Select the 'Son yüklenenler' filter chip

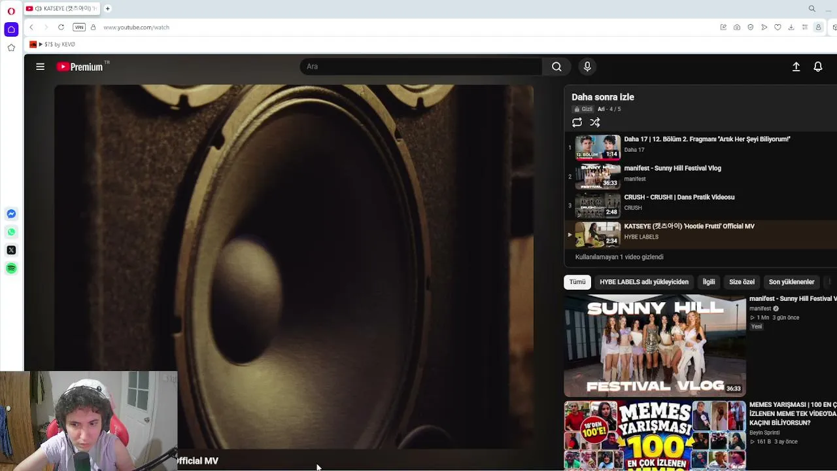coord(791,282)
